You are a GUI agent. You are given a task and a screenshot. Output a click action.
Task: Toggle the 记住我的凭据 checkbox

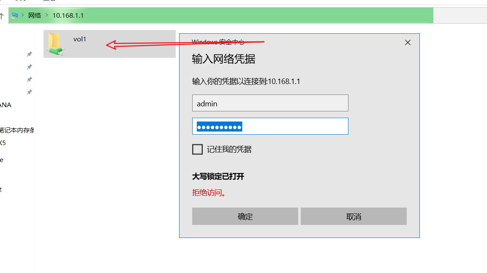[197, 149]
